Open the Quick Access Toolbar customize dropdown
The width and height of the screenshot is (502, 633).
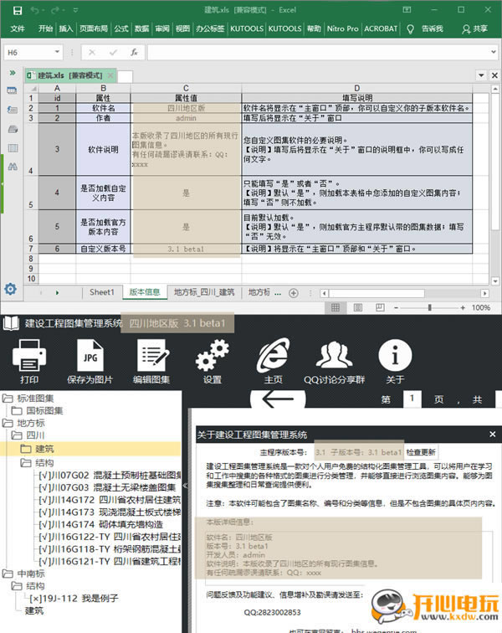pos(75,10)
